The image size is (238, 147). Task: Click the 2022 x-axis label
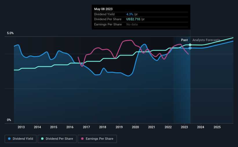(168, 127)
